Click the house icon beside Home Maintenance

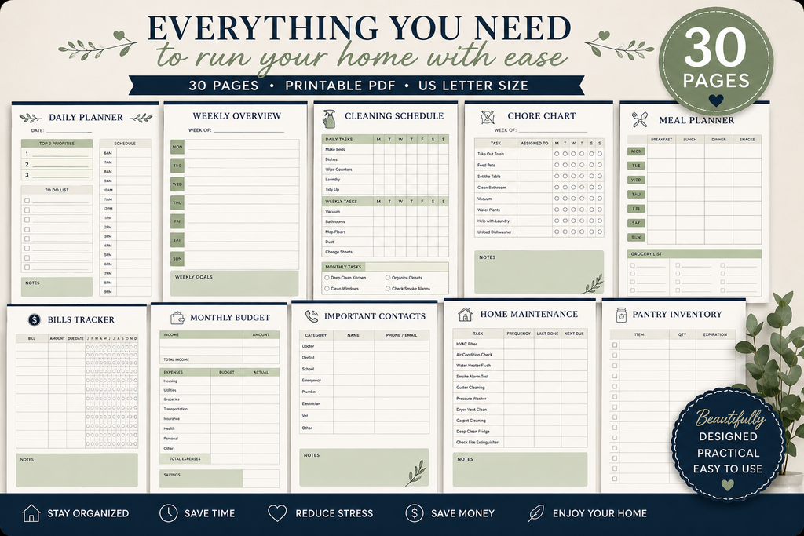click(465, 314)
